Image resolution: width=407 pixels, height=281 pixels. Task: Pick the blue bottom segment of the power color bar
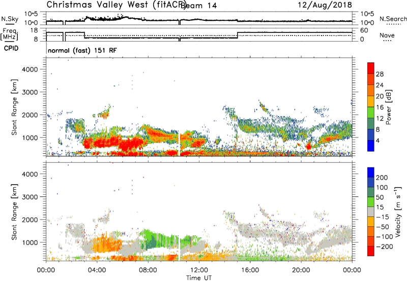point(371,146)
